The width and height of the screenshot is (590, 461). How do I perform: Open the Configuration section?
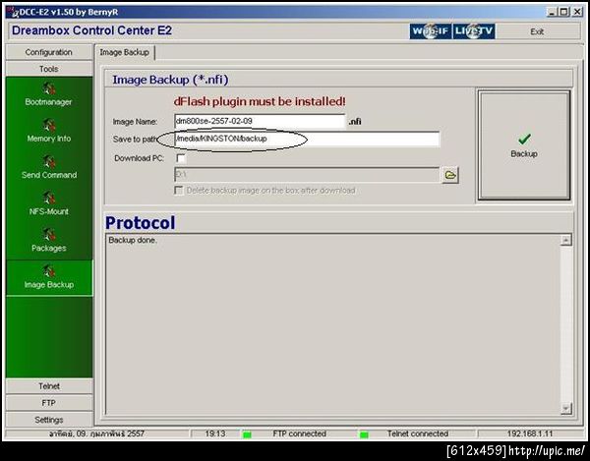click(x=49, y=52)
